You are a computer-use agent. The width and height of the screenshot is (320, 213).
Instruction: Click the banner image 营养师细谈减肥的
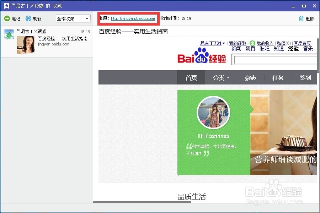tap(283, 132)
